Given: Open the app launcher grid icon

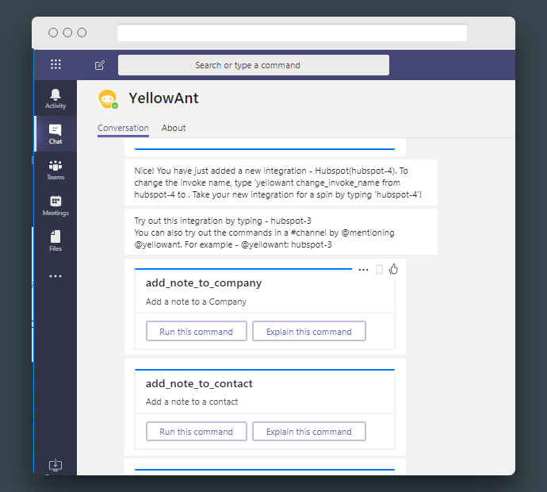Looking at the screenshot, I should [55, 64].
